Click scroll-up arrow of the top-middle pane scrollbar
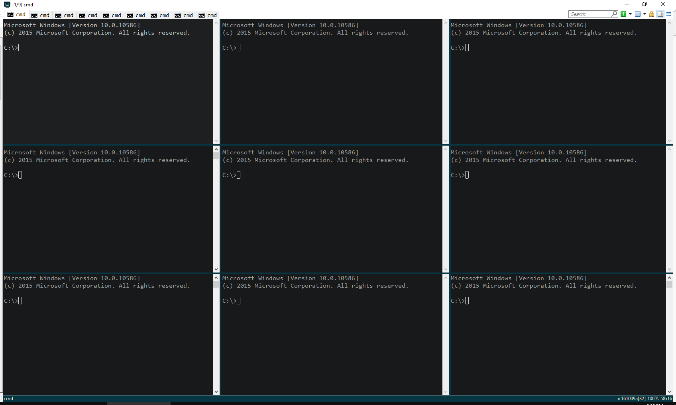This screenshot has width=676, height=405. 446,23
